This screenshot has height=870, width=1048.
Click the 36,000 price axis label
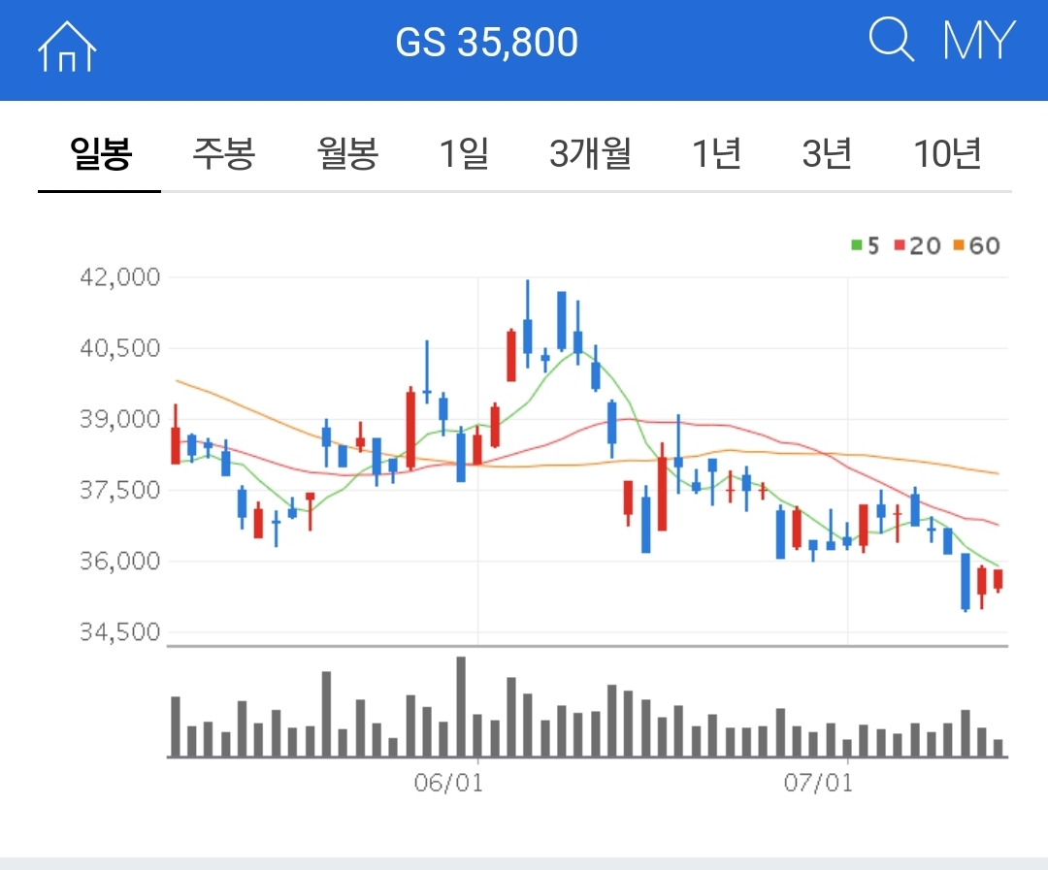click(120, 561)
